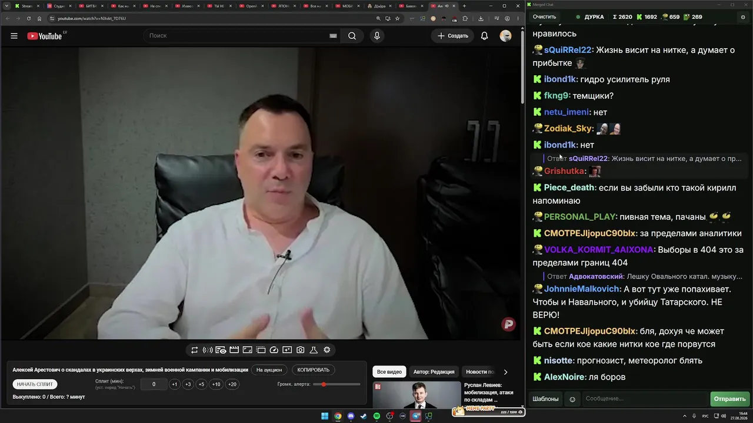Open the gear settings under the video
Image resolution: width=753 pixels, height=423 pixels.
pos(327,350)
